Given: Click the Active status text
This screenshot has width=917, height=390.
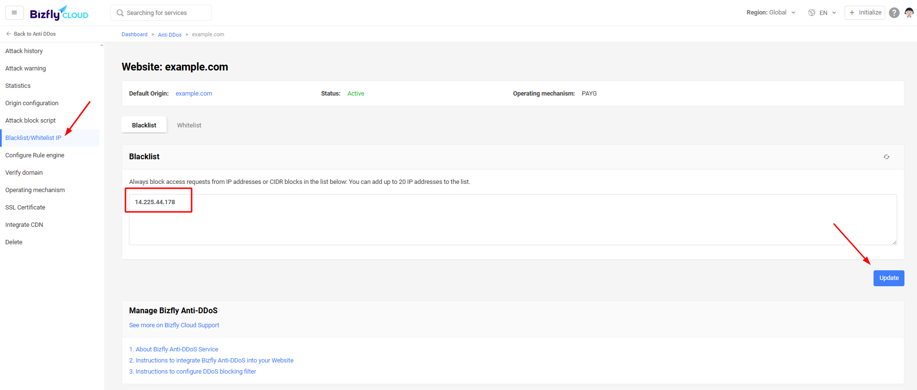Looking at the screenshot, I should click(x=356, y=94).
